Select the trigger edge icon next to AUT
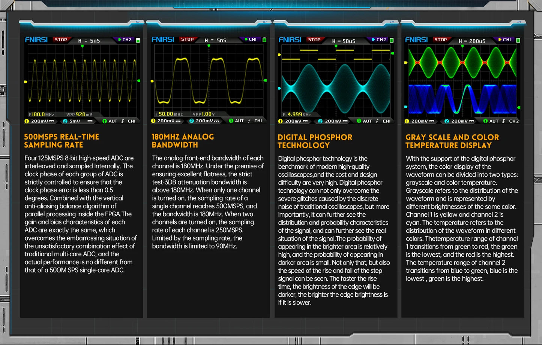This screenshot has height=345, width=542. (x=123, y=121)
